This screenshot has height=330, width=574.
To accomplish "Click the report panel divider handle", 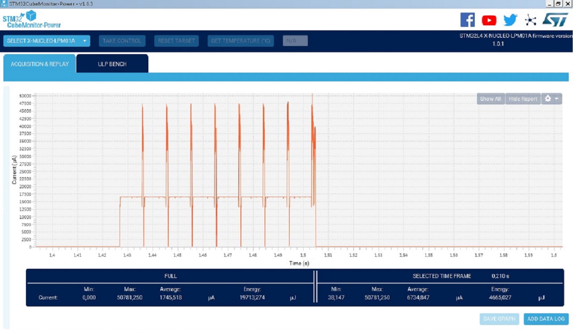I will pyautogui.click(x=315, y=287).
